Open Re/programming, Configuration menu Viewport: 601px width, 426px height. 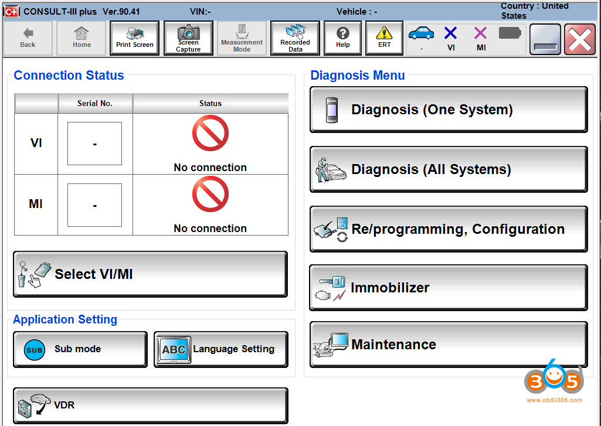pos(449,229)
